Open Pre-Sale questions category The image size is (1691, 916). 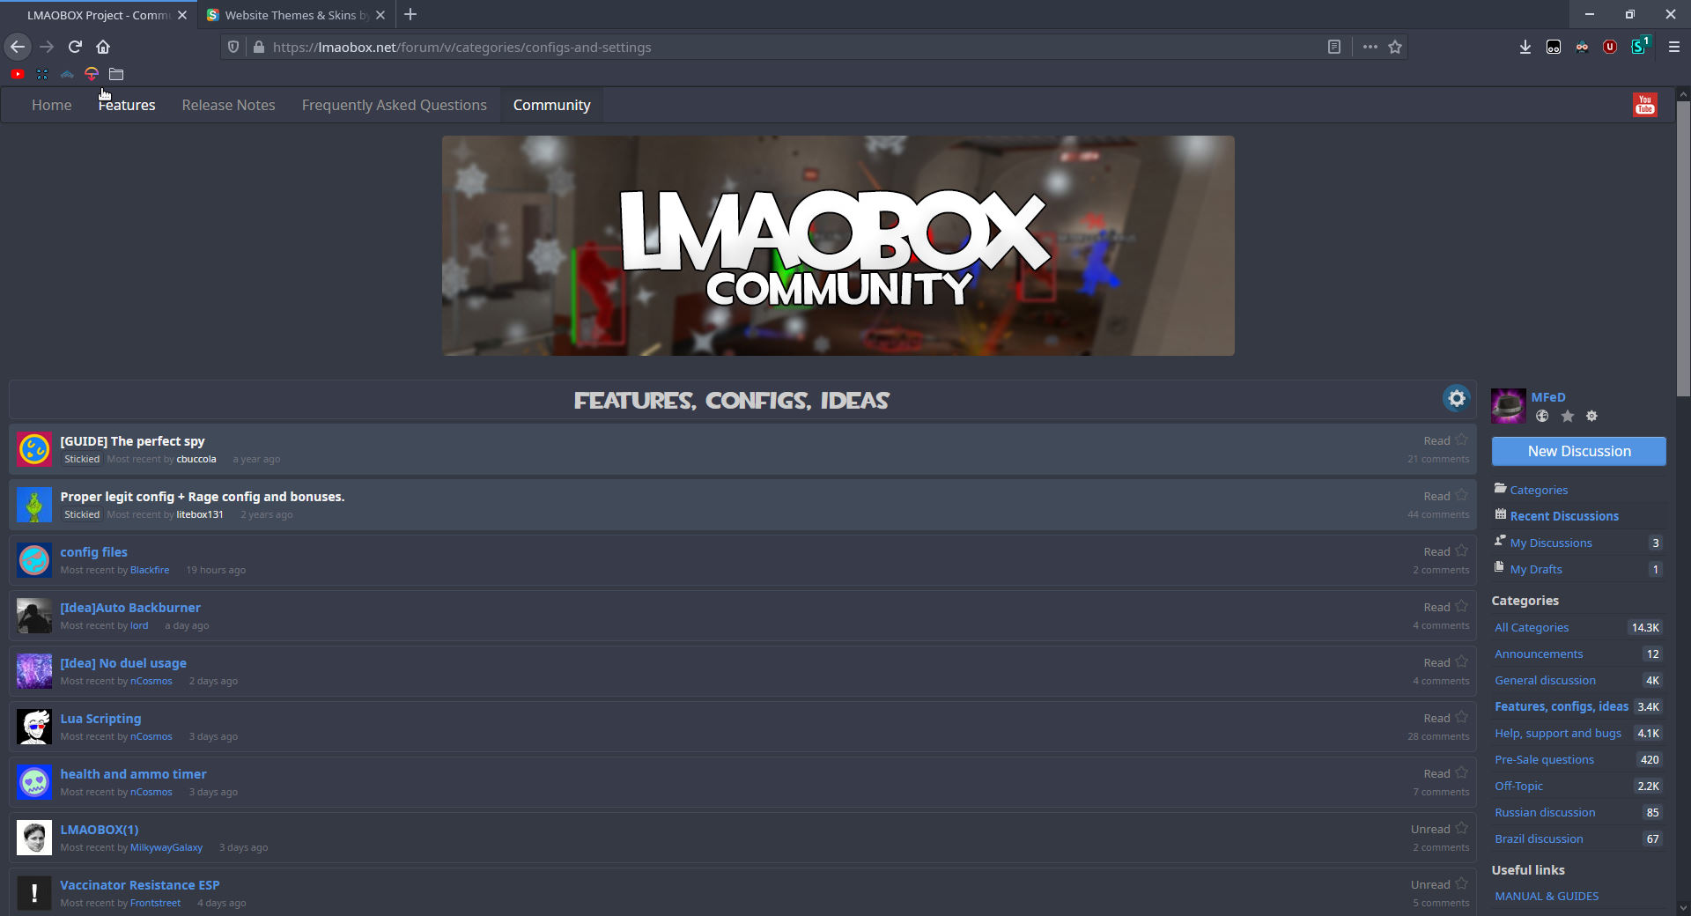click(x=1543, y=759)
